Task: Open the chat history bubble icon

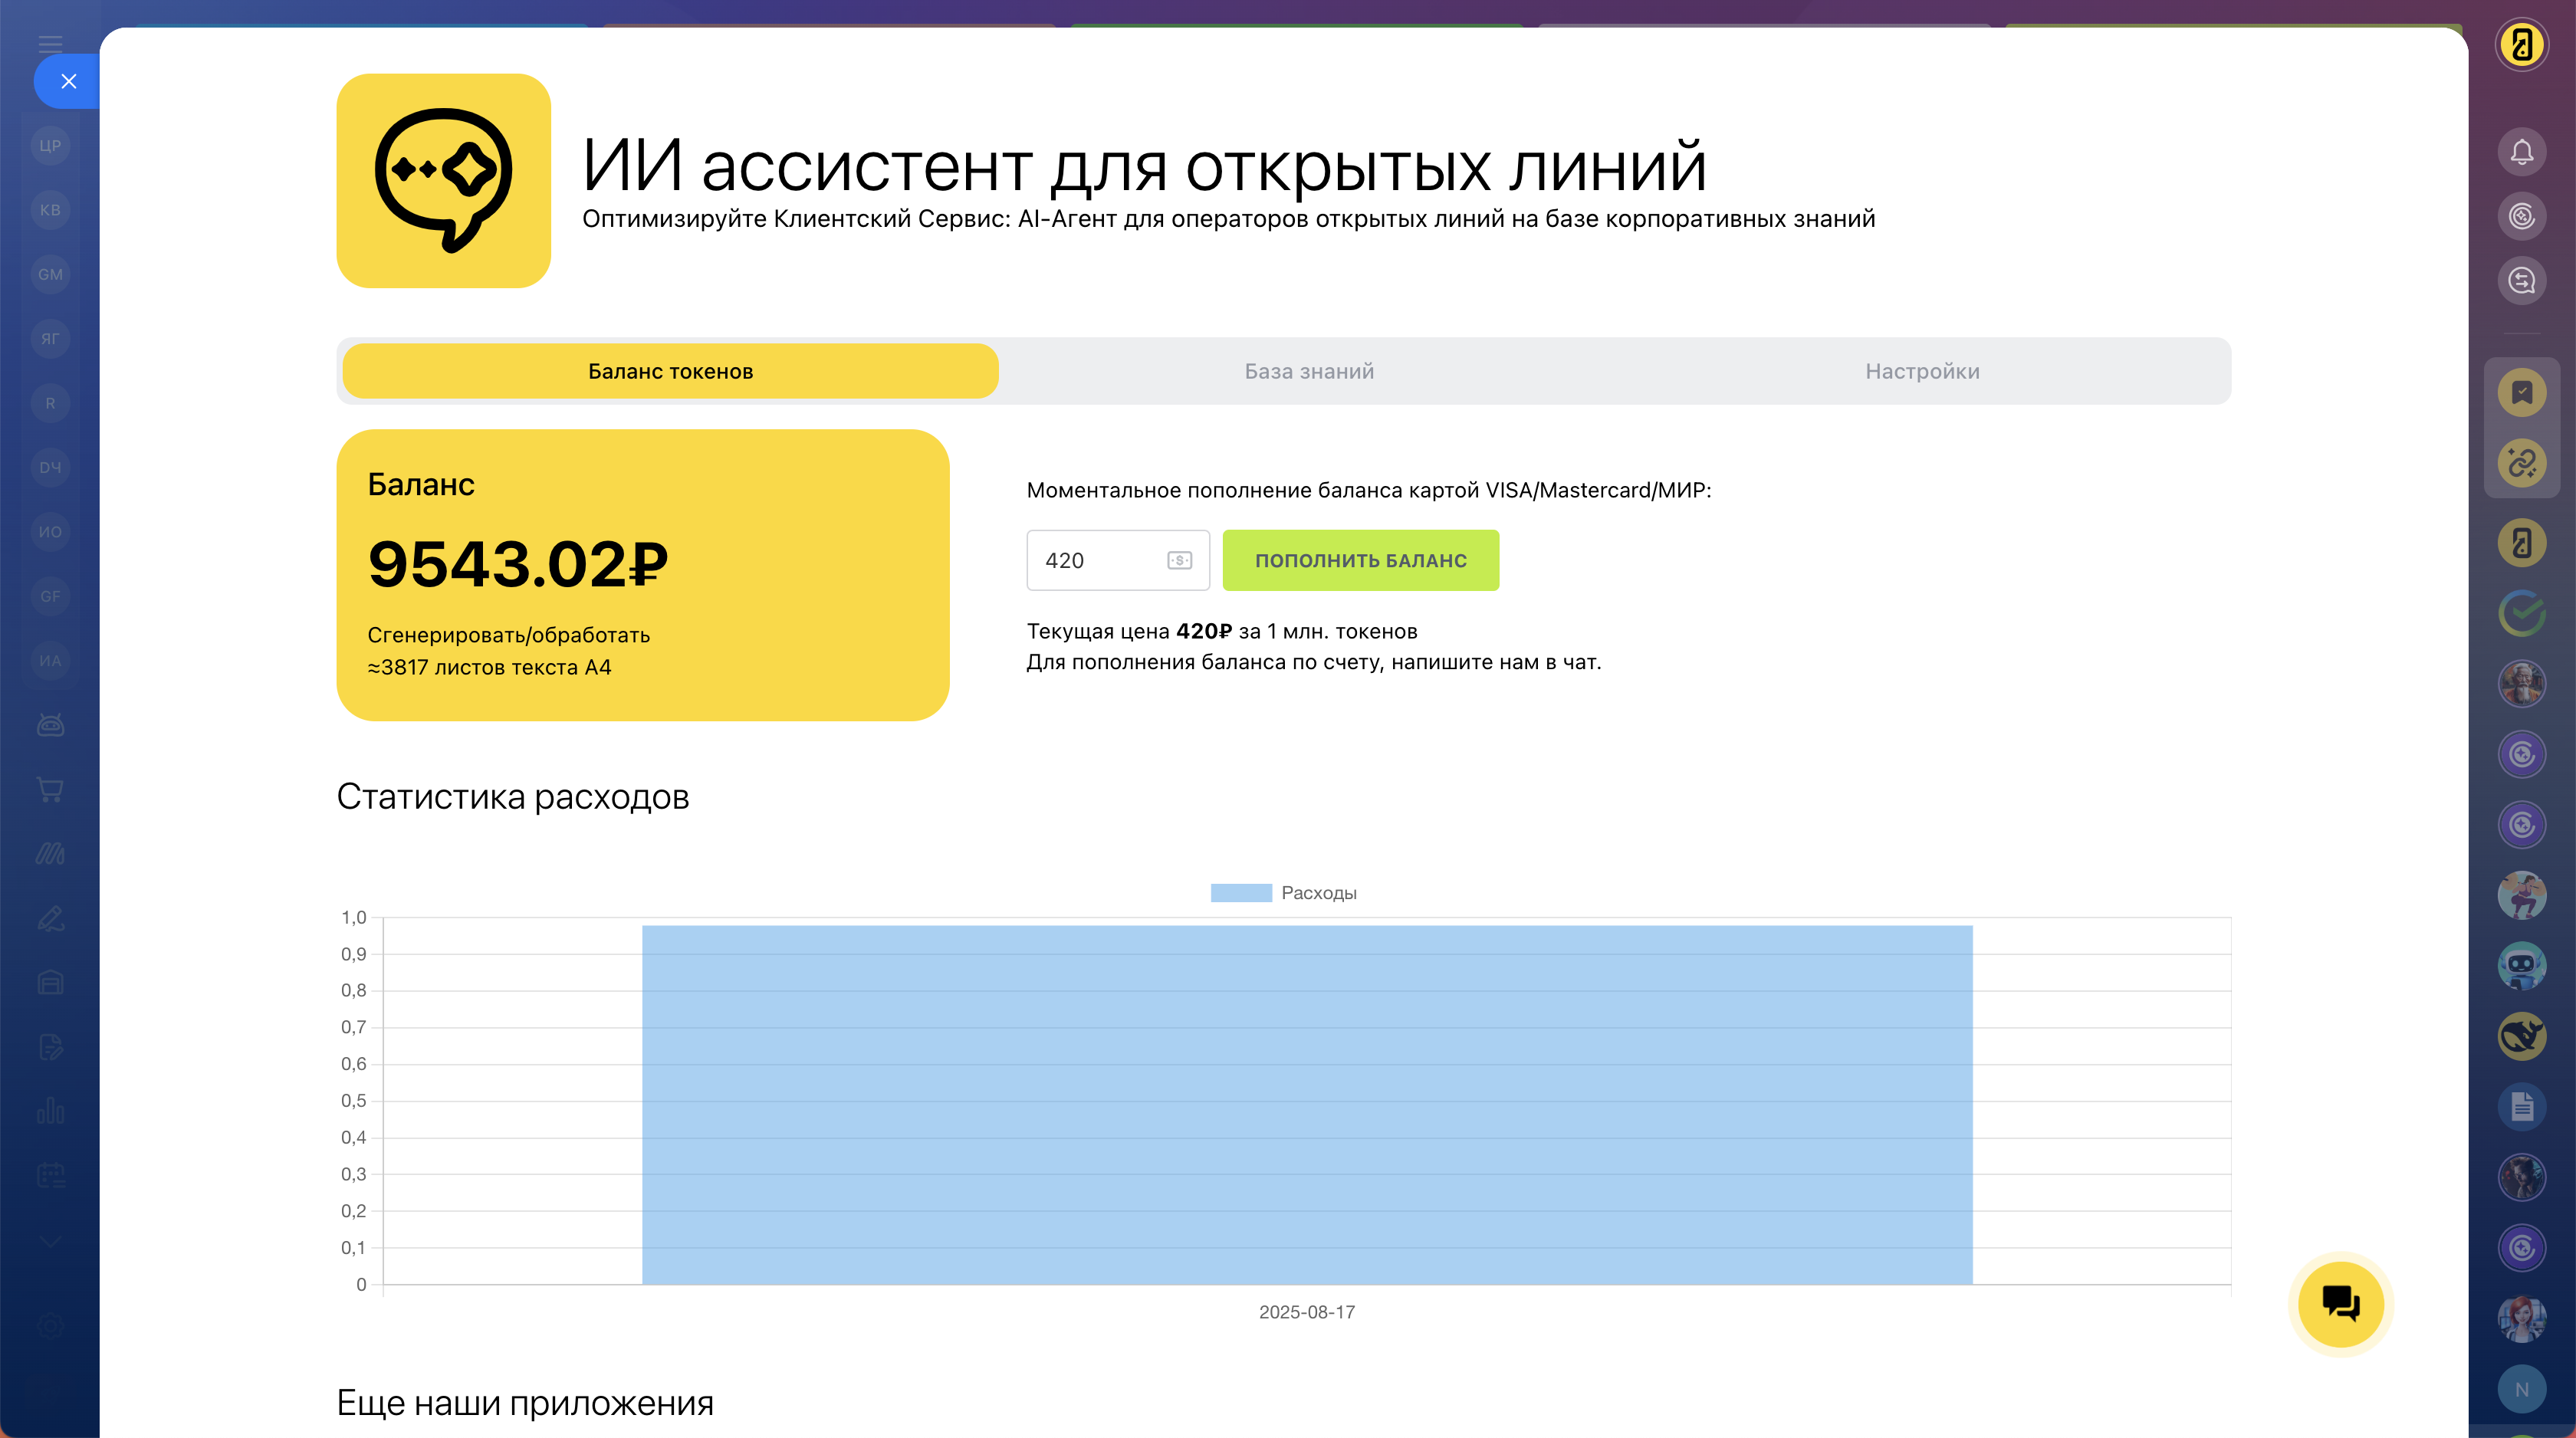Action: tap(2521, 281)
